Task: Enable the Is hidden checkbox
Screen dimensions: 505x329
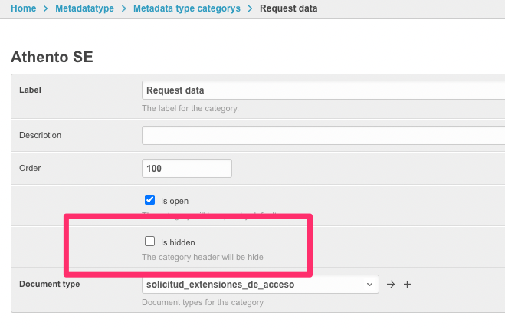Action: [x=150, y=242]
